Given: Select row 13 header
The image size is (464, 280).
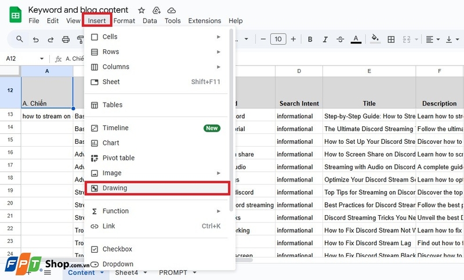Looking at the screenshot, I should pyautogui.click(x=10, y=114).
